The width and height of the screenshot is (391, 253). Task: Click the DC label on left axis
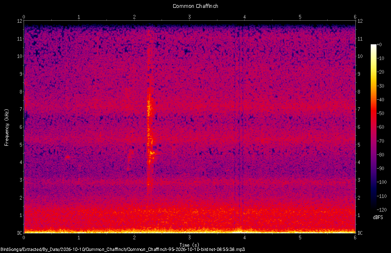(19, 233)
